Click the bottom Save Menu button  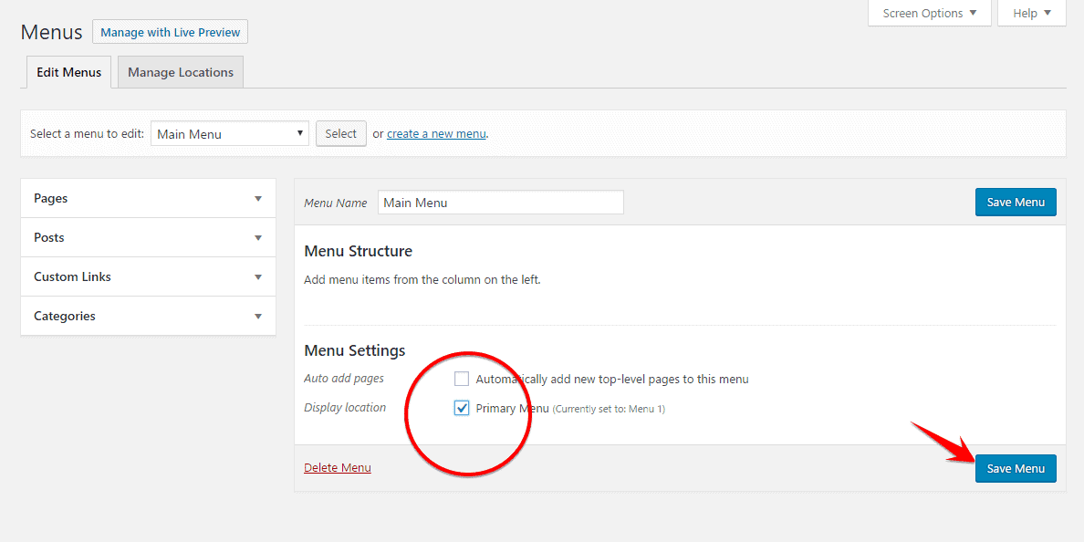(x=1015, y=468)
